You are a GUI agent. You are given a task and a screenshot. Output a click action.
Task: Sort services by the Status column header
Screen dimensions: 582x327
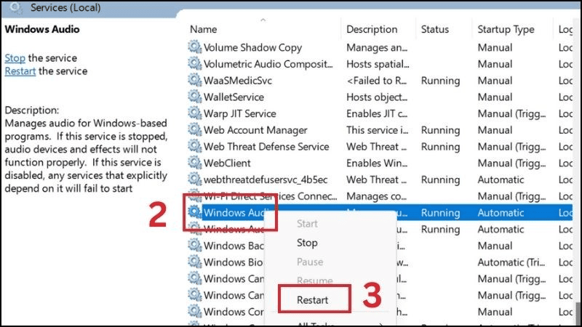(x=435, y=30)
